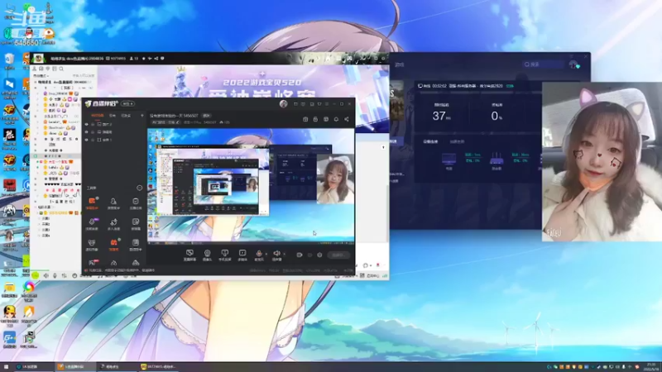Add screen capture source from bottom toolbar
662x372 pixels.
[189, 255]
